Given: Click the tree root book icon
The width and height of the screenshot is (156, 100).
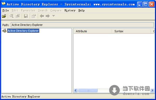Looking at the screenshot, I should pos(4,31).
